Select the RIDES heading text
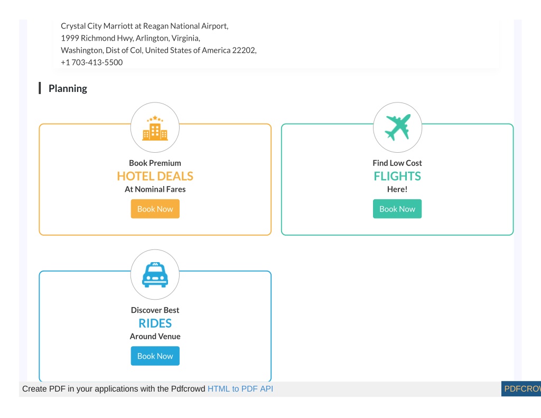This screenshot has height=418, width=541. pos(155,323)
